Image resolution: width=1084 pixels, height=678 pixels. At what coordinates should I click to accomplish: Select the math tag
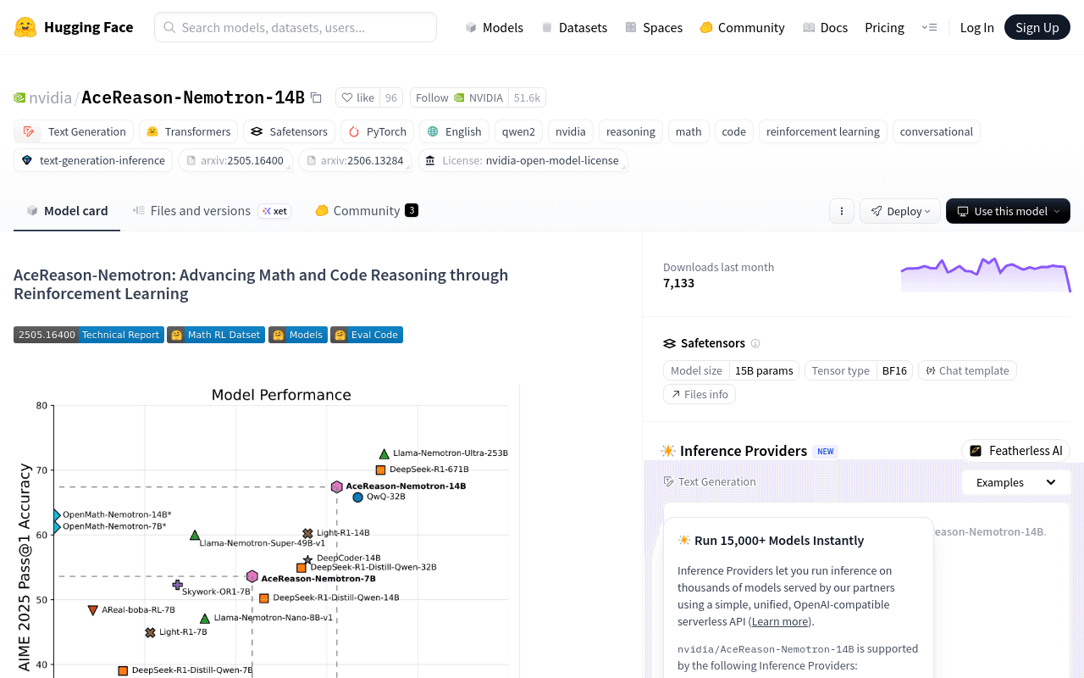(x=689, y=131)
